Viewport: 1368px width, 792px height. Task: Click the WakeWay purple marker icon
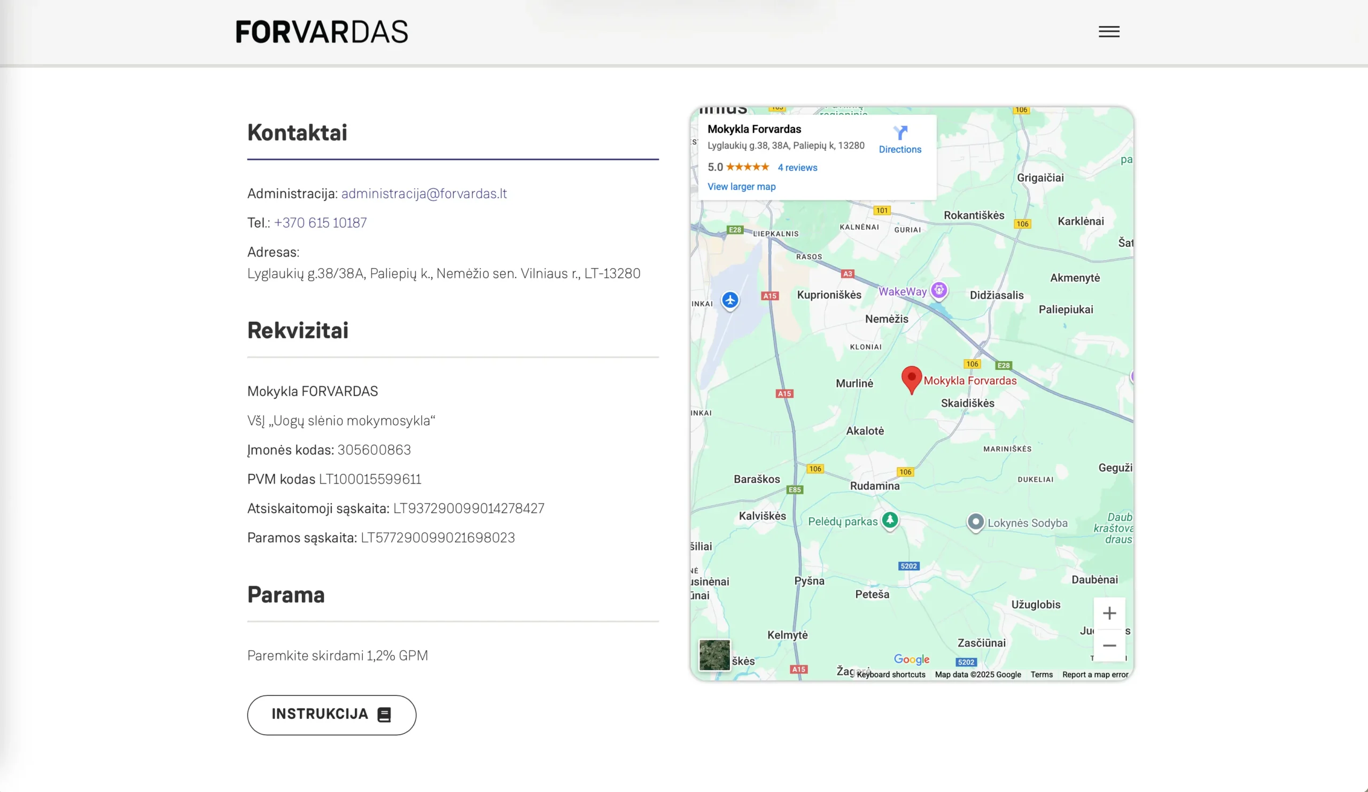point(939,290)
